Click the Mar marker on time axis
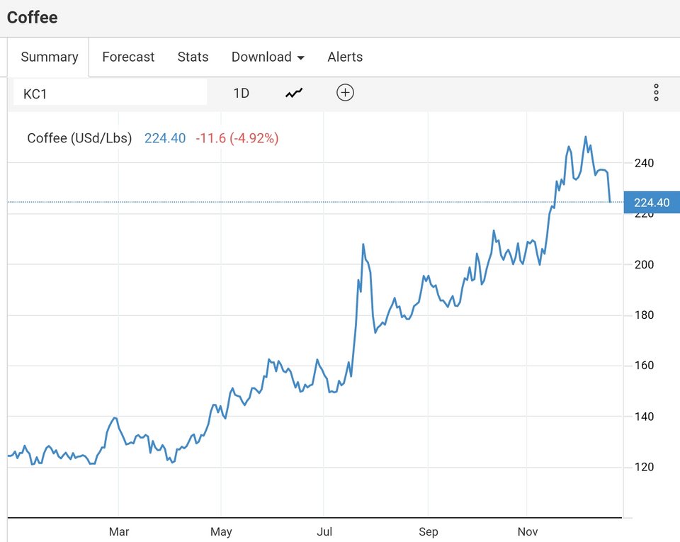680x542 pixels. (x=119, y=531)
